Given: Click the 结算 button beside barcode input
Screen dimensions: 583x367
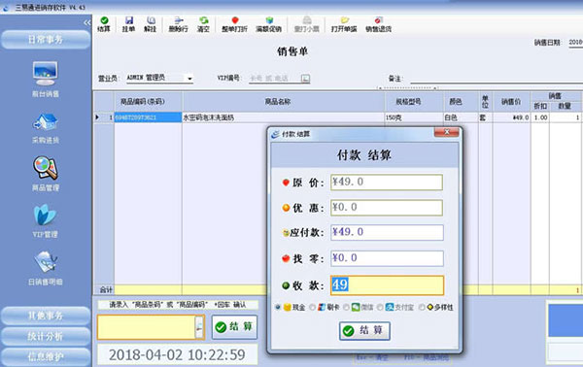Looking at the screenshot, I should 234,327.
